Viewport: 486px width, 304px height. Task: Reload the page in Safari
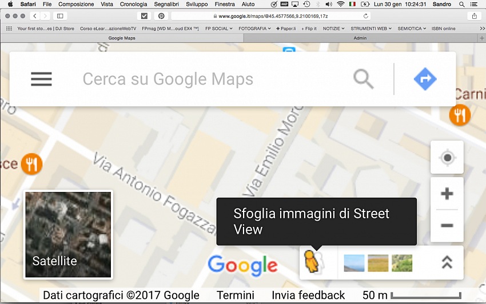point(366,16)
